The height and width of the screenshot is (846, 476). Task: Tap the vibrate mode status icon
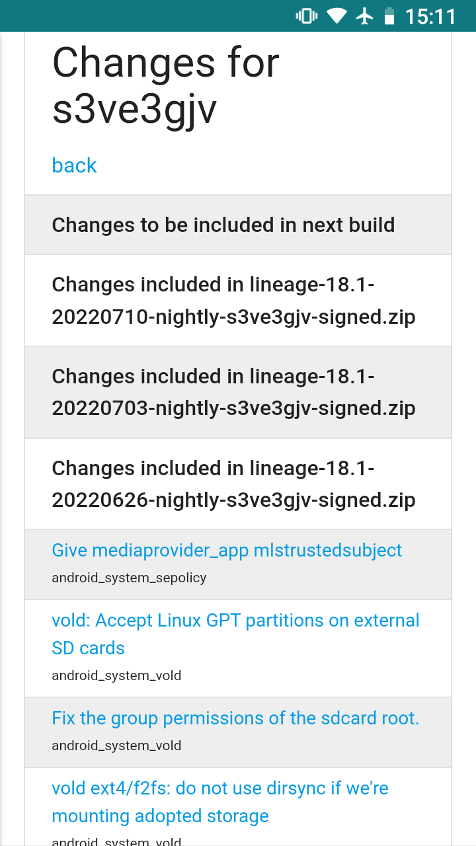pyautogui.click(x=307, y=16)
